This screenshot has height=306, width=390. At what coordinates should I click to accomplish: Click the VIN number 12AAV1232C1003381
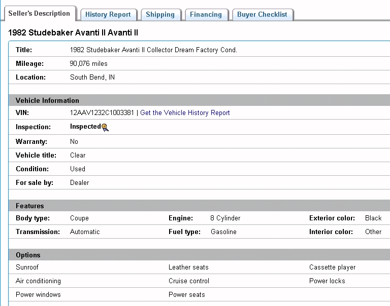coord(102,113)
